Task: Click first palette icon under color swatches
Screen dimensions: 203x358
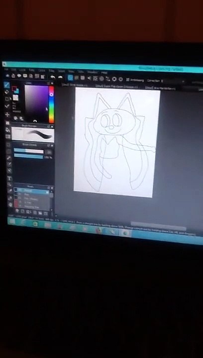Action: 15,118
